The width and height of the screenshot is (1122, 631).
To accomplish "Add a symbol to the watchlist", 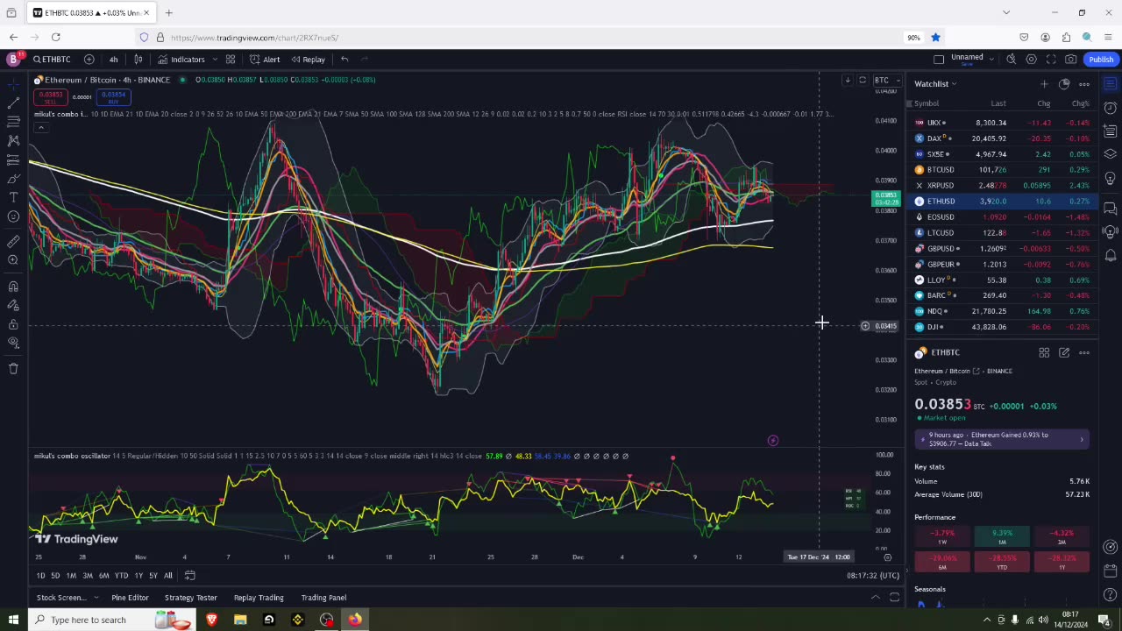I will 1044,84.
